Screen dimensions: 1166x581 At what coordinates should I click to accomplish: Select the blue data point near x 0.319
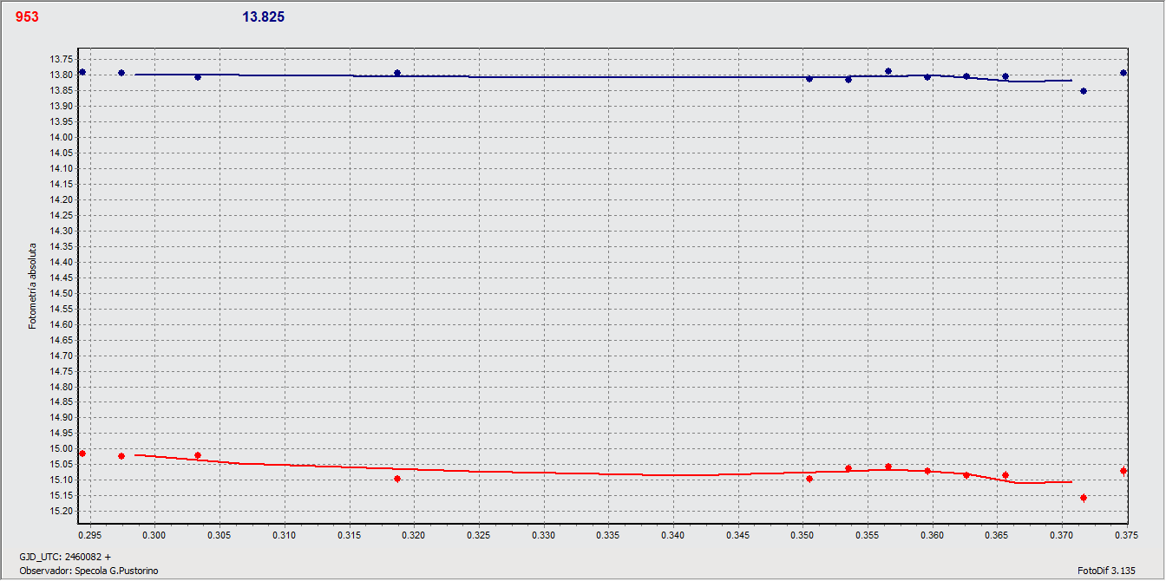coord(397,73)
